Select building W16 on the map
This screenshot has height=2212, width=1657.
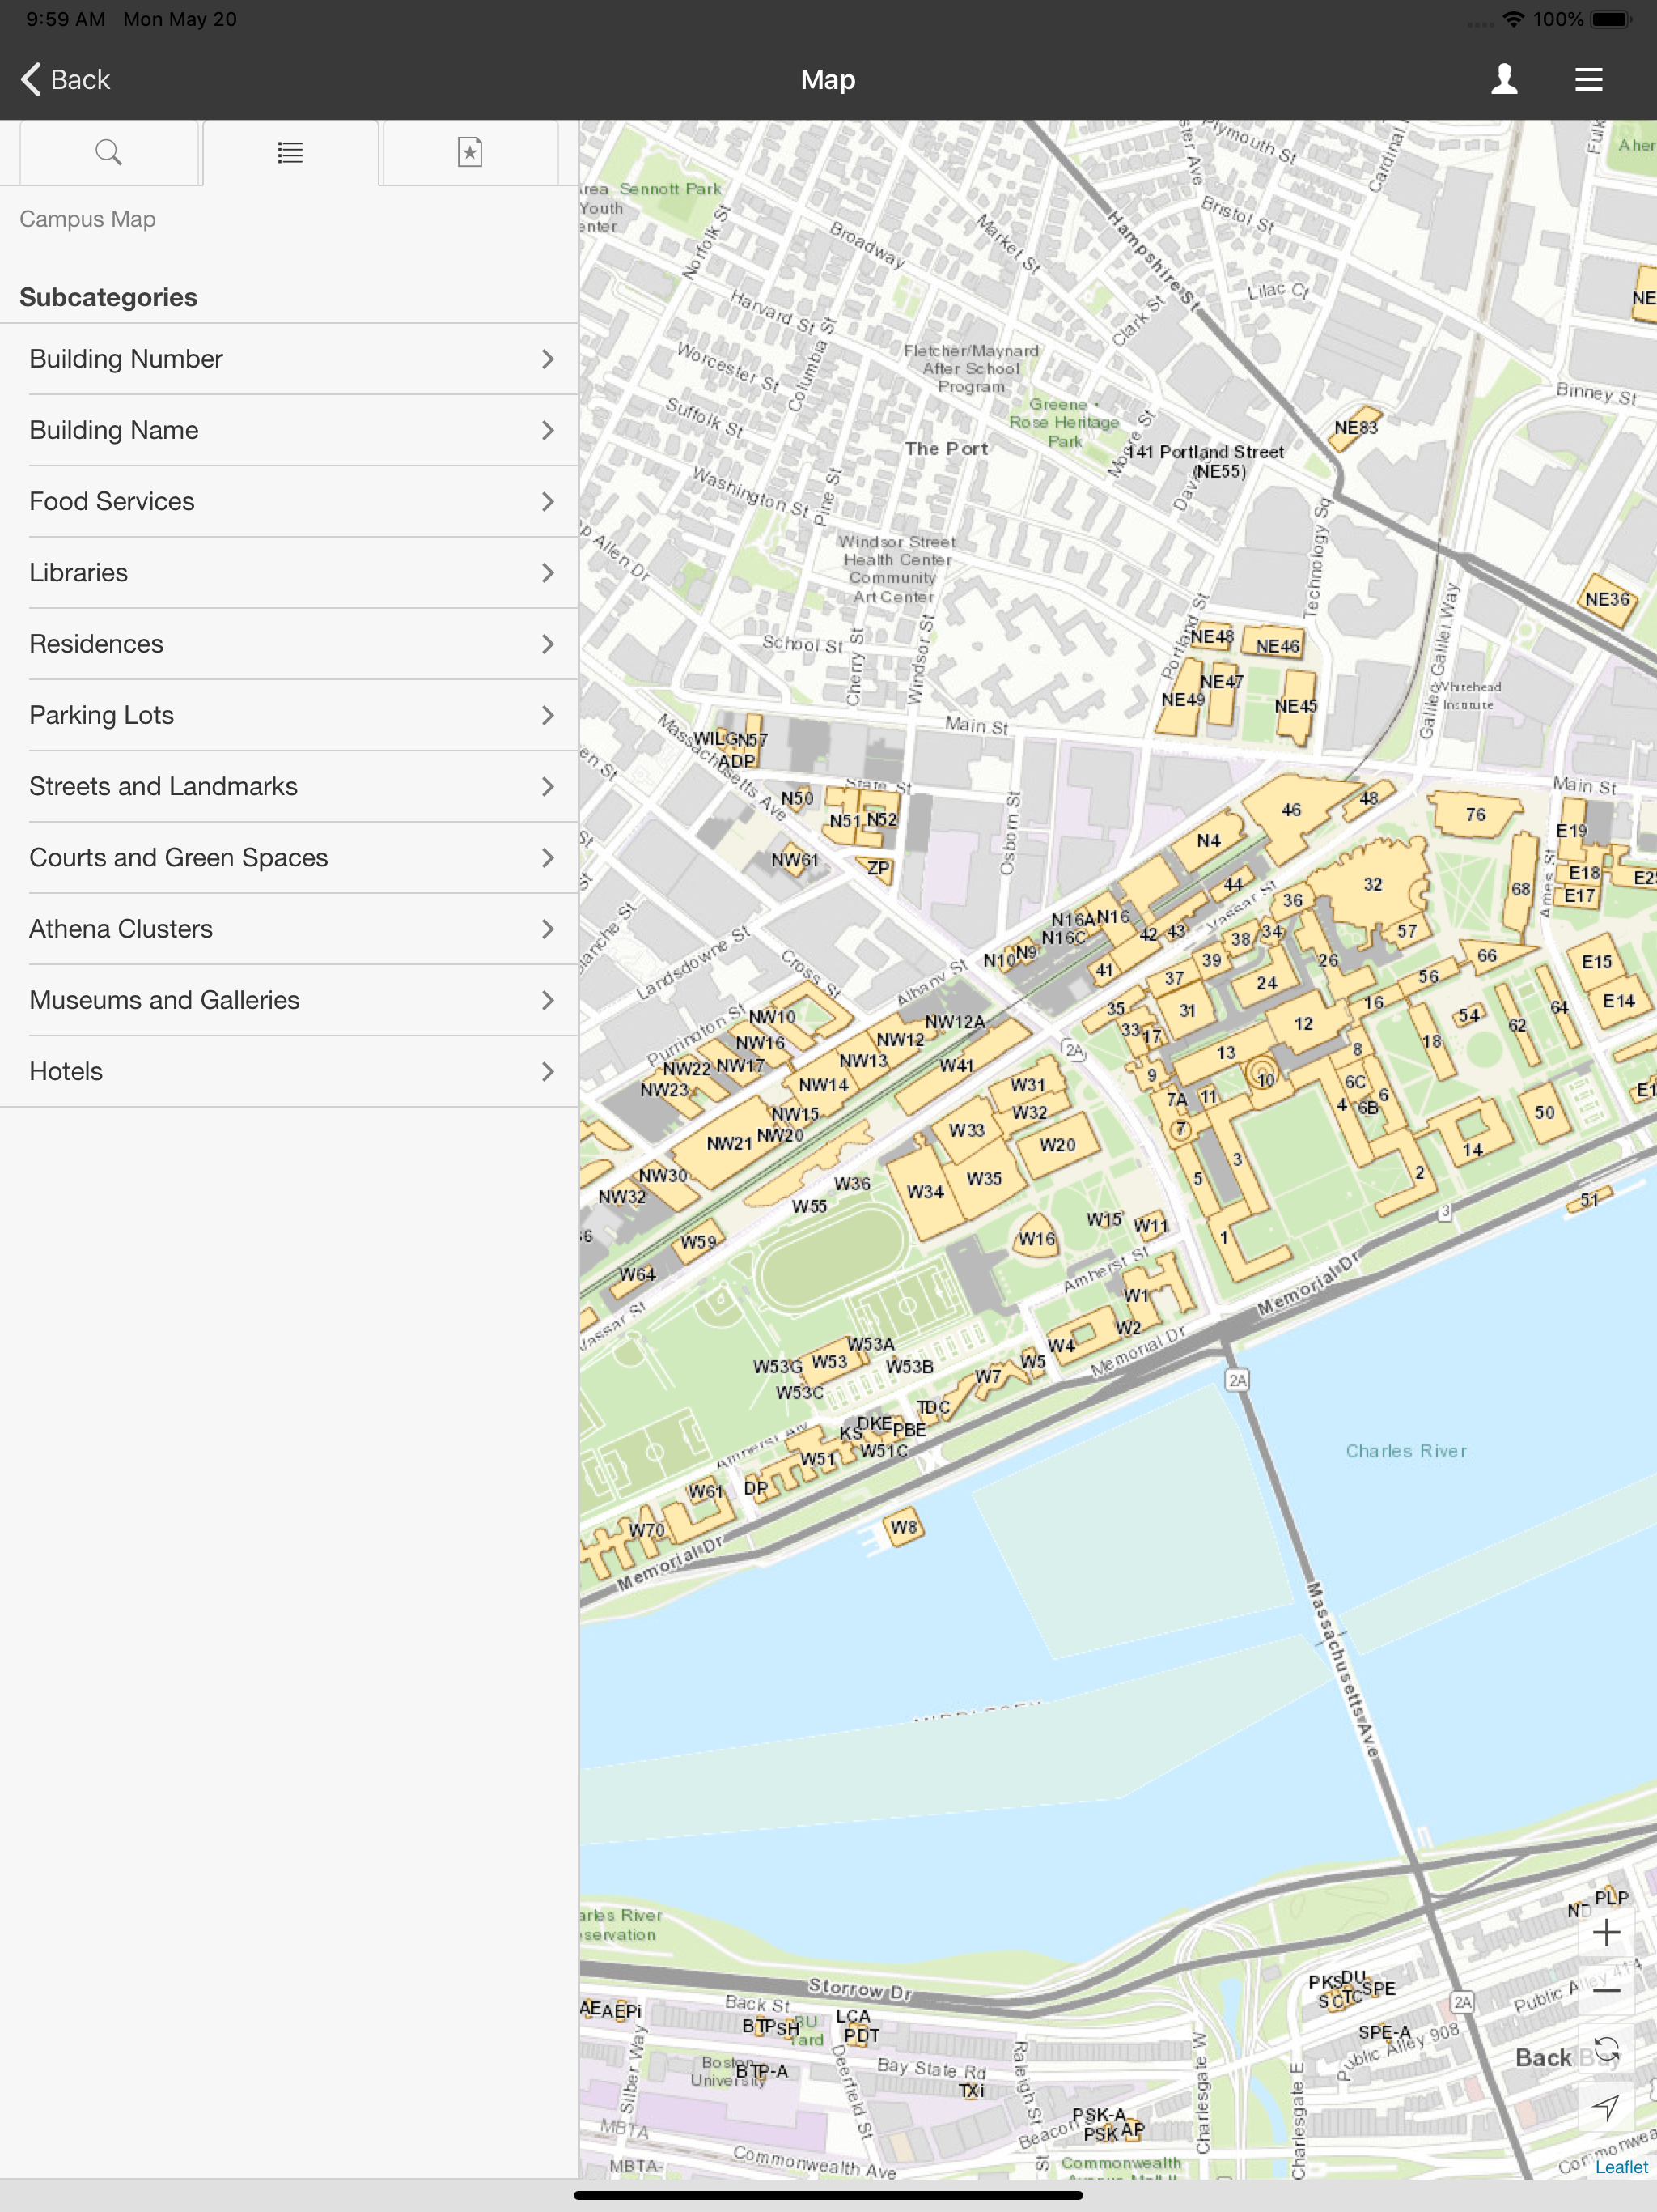[1036, 1238]
